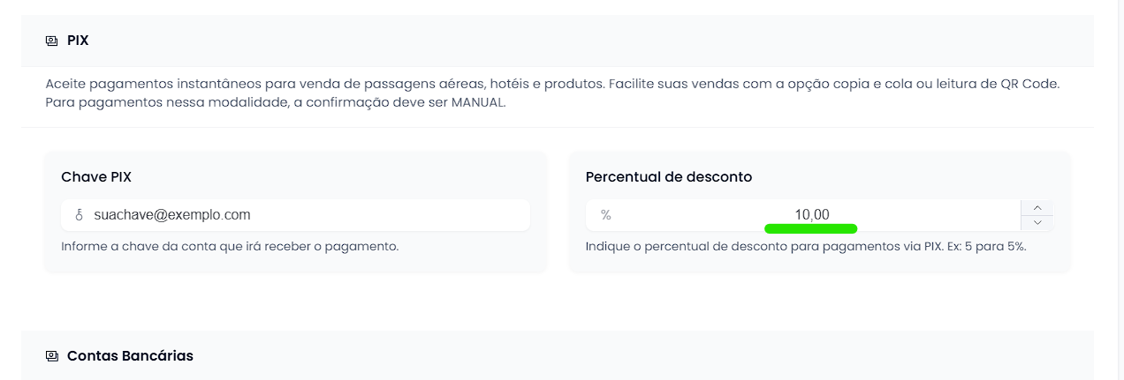This screenshot has height=380, width=1124.
Task: Click the Contas Bancárias section icon
Action: pos(51,356)
